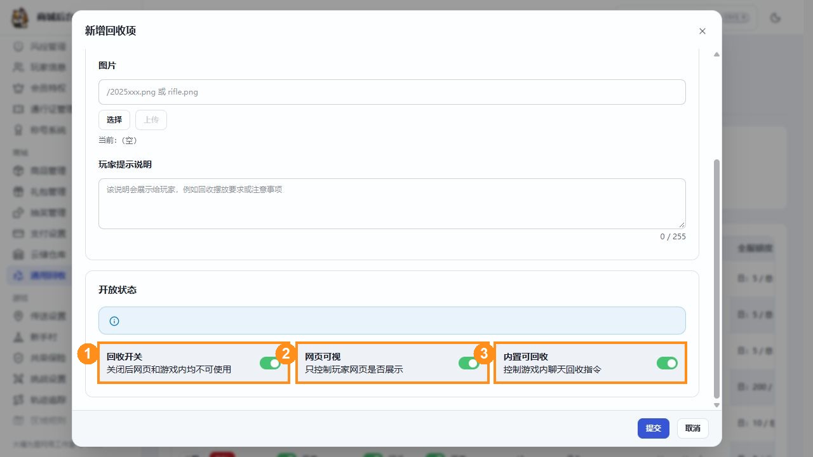Click into the 玩家提示说明 text area

point(392,204)
